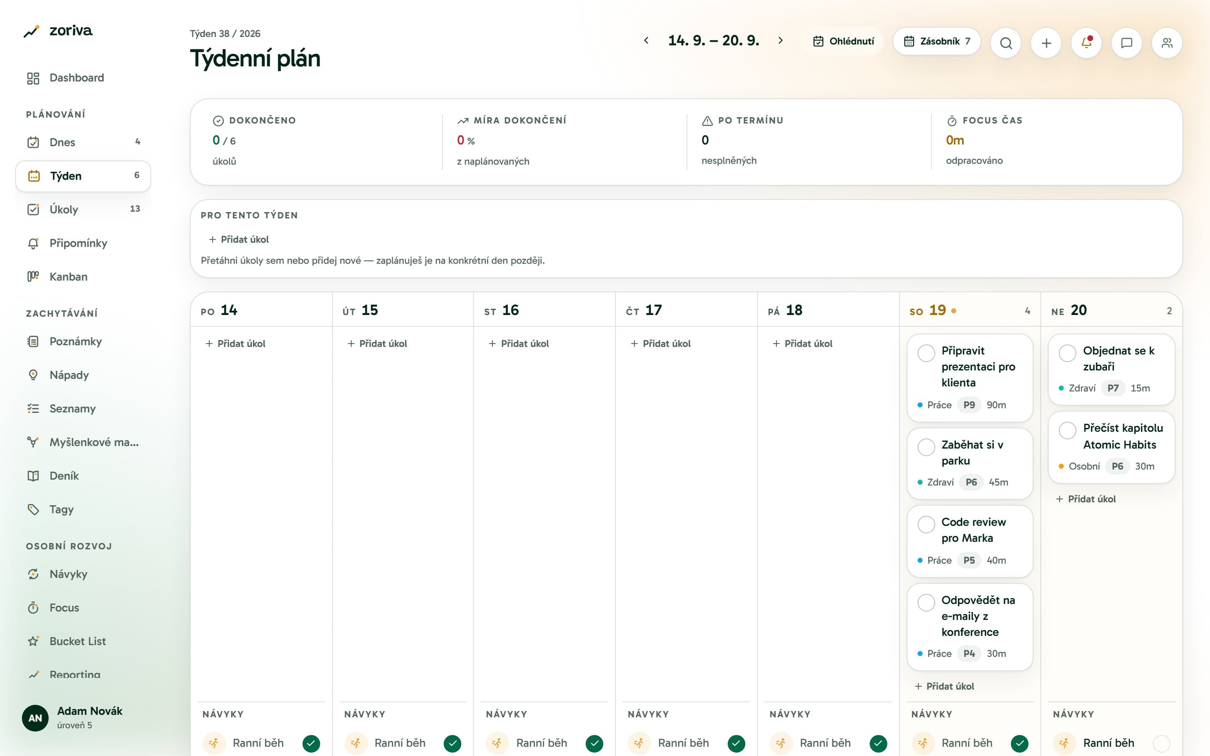
Task: Check off 'Objednat se k zubaři' task
Action: click(x=1067, y=352)
